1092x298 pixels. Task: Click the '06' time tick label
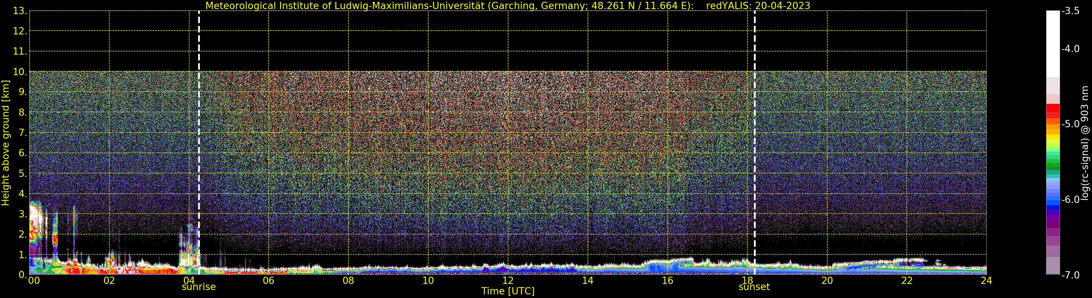[269, 281]
